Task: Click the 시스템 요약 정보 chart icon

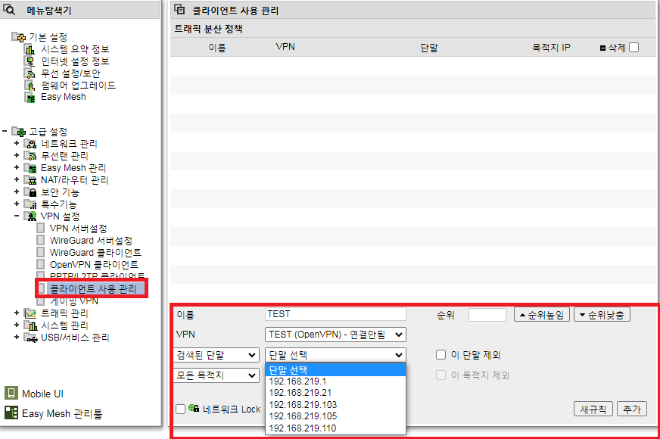Action: pos(30,49)
